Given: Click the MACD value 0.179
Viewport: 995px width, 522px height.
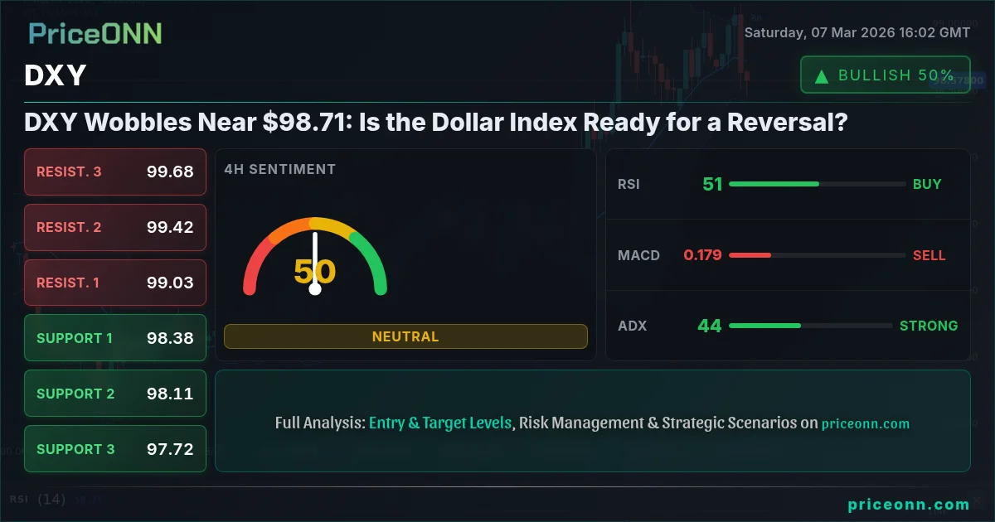Looking at the screenshot, I should pos(702,255).
